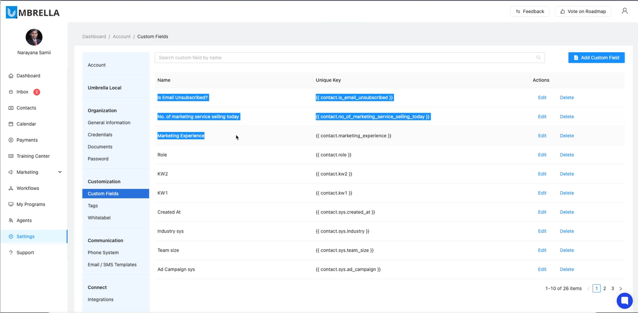Open Documents settings
Viewport: 638px width, 313px height.
pyautogui.click(x=100, y=147)
